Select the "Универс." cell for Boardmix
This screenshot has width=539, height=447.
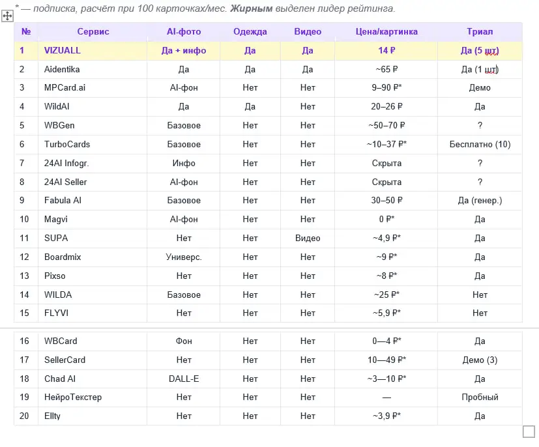pos(184,257)
